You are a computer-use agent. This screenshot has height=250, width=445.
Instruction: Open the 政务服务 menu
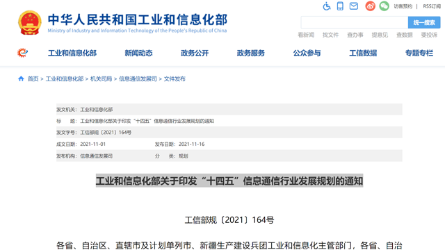coord(250,53)
